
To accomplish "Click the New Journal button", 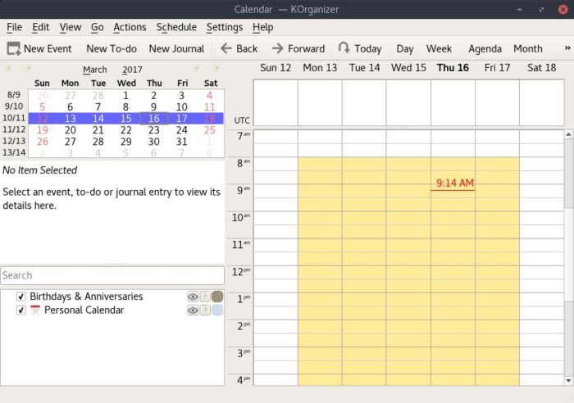I will 176,48.
